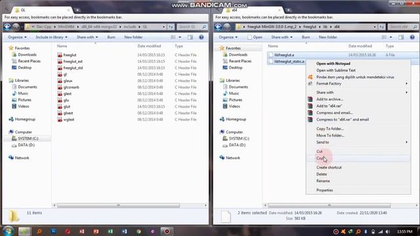Click Forward arrow in left GL window

[x=16, y=27]
